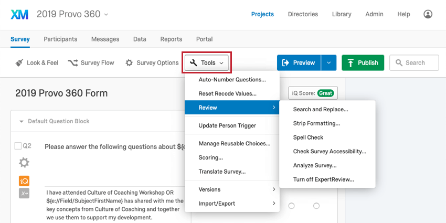Click the Survey Flow icon
Screen dimensions: 446x223
coord(73,63)
